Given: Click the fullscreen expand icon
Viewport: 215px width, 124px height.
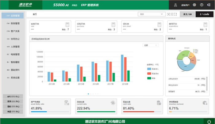Looking at the screenshot, I should [175, 14].
